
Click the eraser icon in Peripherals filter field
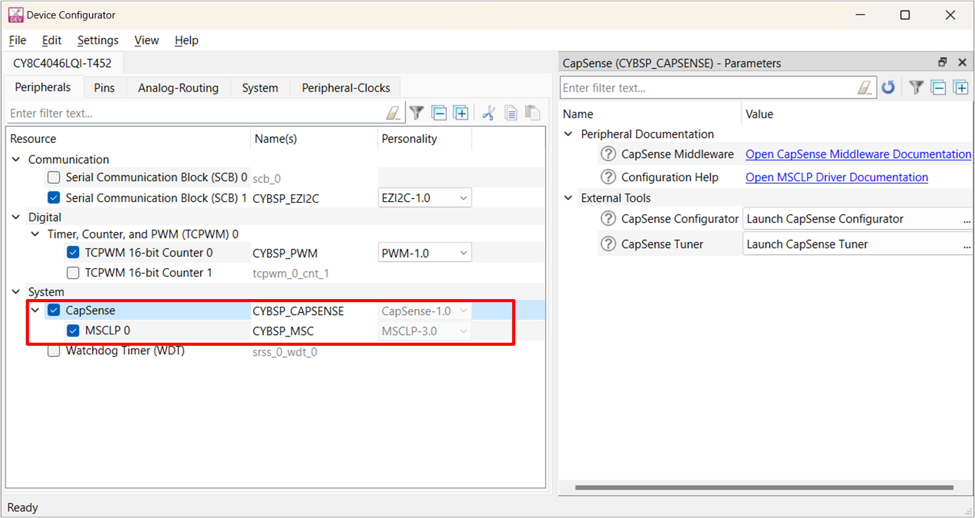tap(392, 113)
